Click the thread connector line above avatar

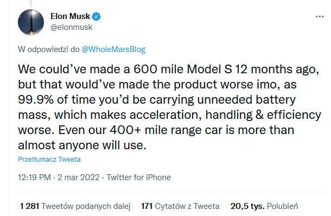click(x=31, y=3)
